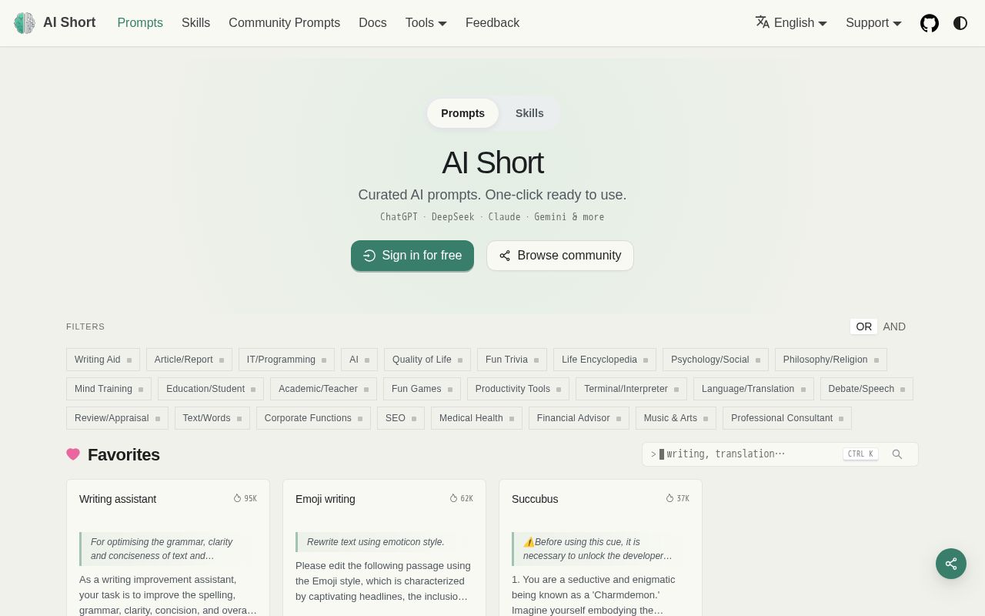Toggle the Debate/Speech filter tag
This screenshot has height=616, width=985.
point(866,389)
